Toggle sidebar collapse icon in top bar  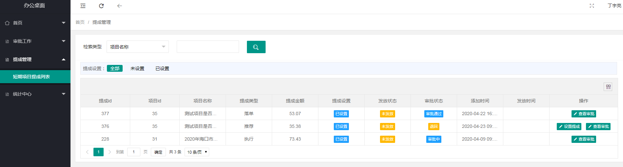[83, 6]
